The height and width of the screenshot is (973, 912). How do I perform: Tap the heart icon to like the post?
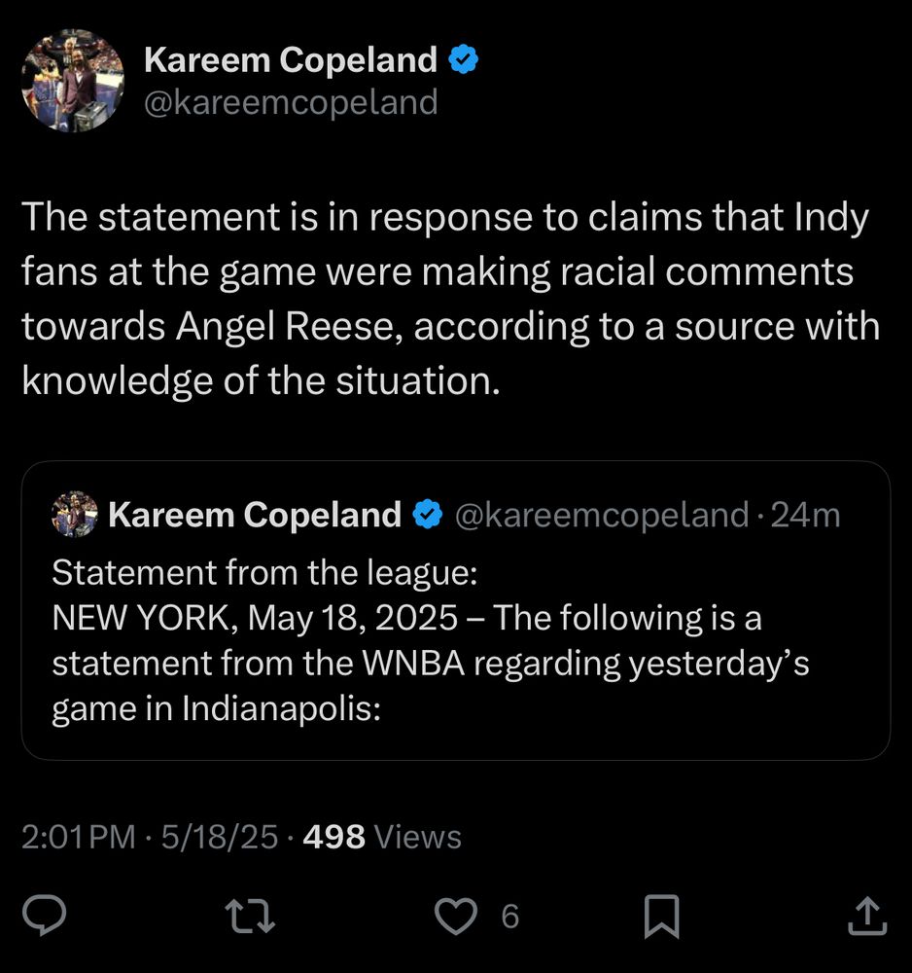(456, 915)
